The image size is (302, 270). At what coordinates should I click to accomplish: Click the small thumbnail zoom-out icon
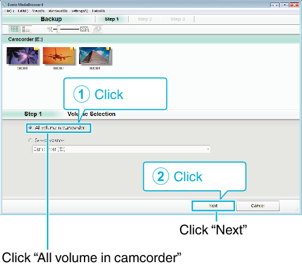tap(50, 30)
